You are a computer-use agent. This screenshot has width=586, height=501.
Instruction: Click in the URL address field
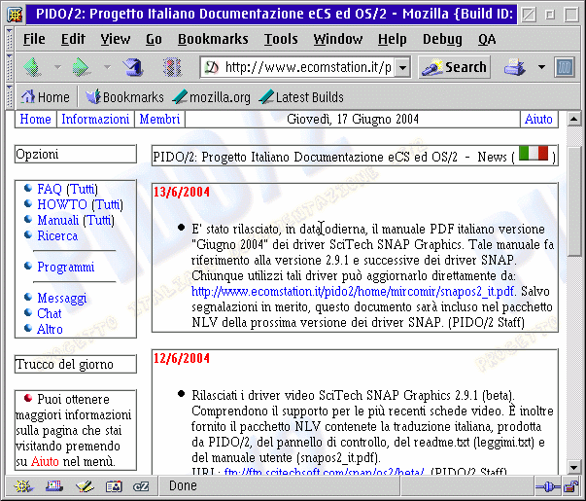tap(308, 67)
